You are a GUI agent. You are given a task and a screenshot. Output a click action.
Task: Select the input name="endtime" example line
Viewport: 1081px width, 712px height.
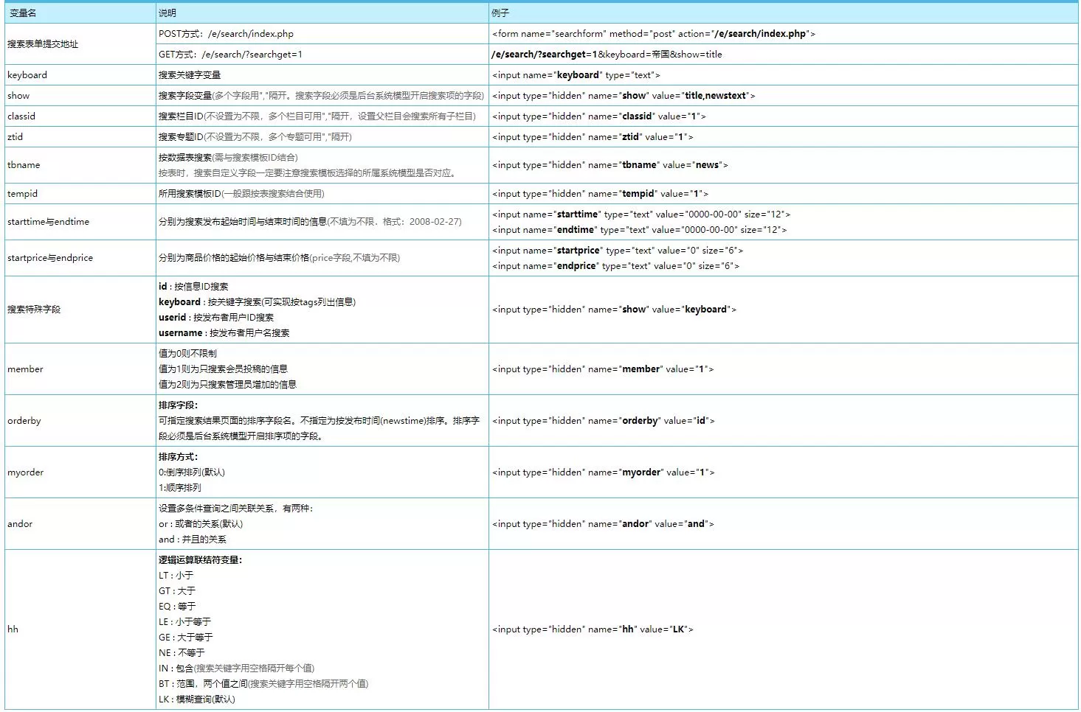(x=639, y=230)
